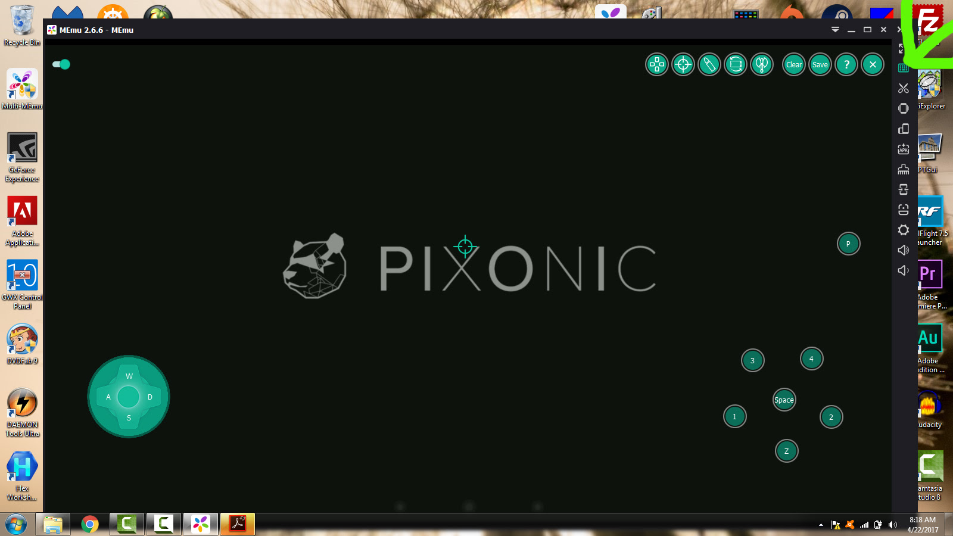This screenshot has height=536, width=953.
Task: Click the cleanup broom icon in sidebar
Action: tap(904, 169)
